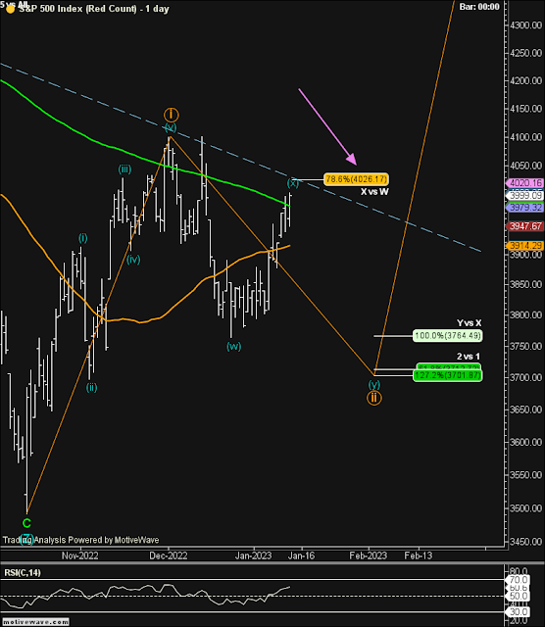This screenshot has height=627, width=545.
Task: Click the 3450.00 price axis value
Action: tap(525, 542)
